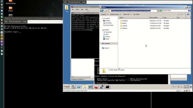Viewport: 193px width, 108px height.
Task: Open Internet Explorer from VM taskbar
Action: click(90, 87)
